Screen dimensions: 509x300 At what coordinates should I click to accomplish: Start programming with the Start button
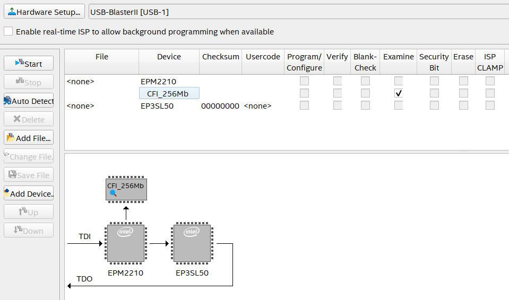[x=29, y=64]
